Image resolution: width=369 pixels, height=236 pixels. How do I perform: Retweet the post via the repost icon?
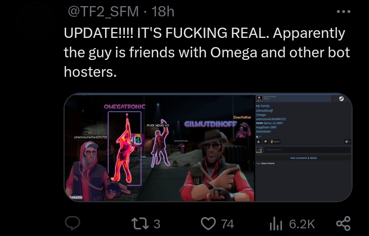click(140, 224)
